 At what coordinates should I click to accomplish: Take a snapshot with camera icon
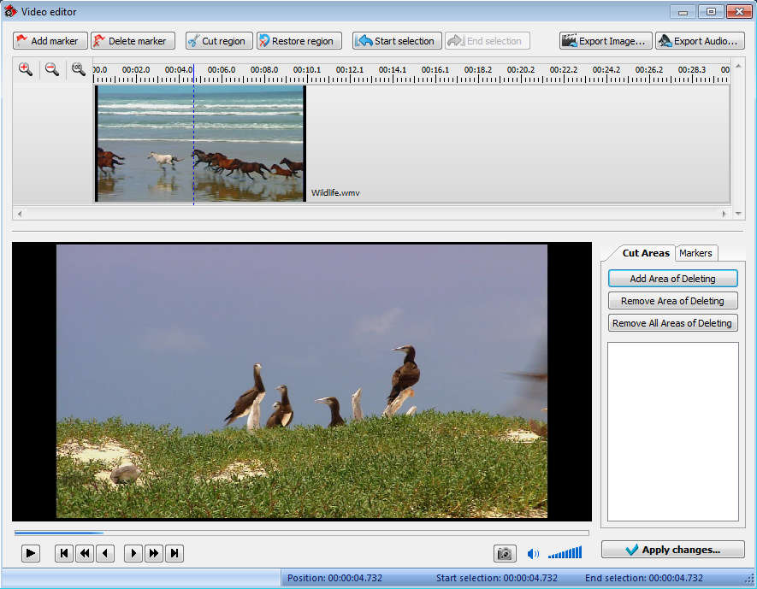pyautogui.click(x=505, y=553)
